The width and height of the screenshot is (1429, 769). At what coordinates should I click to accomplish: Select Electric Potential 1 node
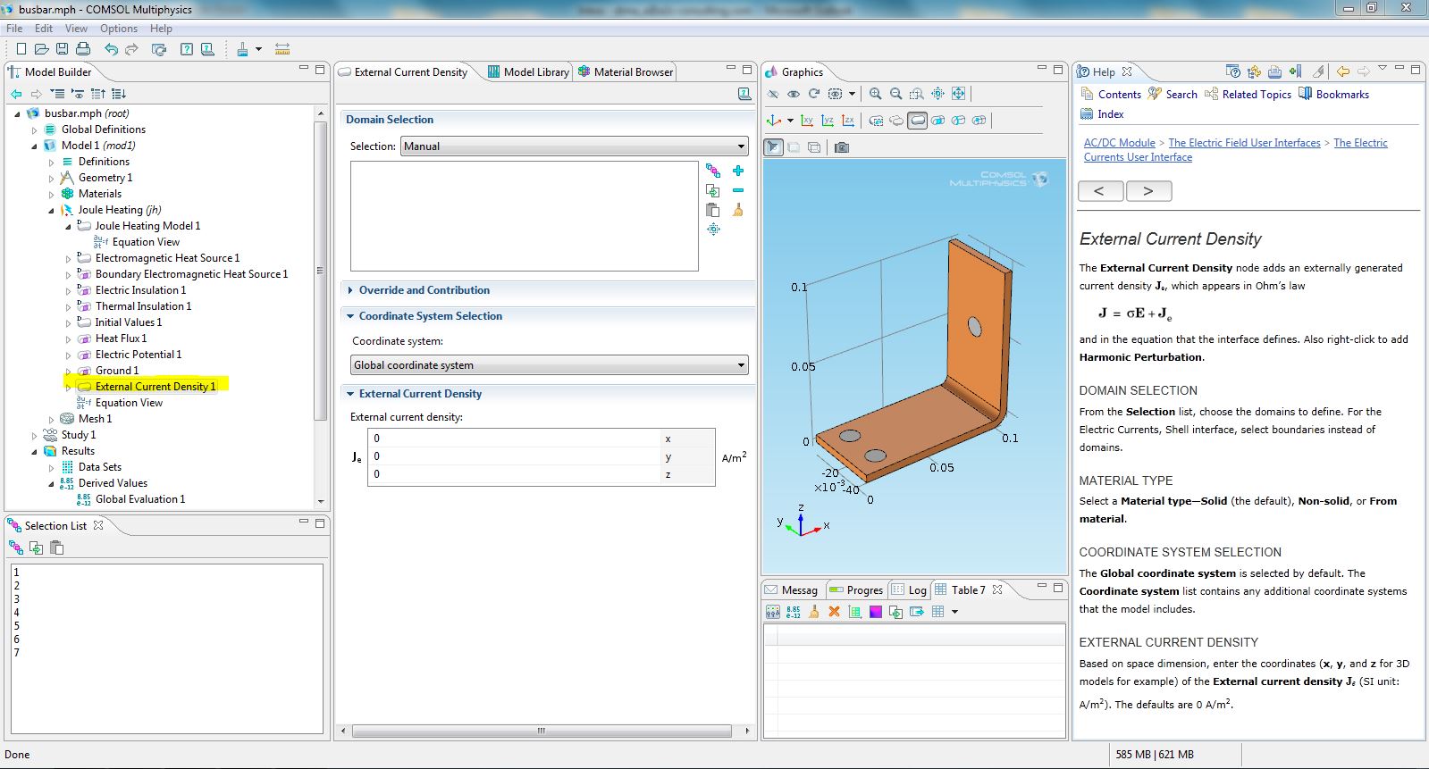pyautogui.click(x=139, y=355)
